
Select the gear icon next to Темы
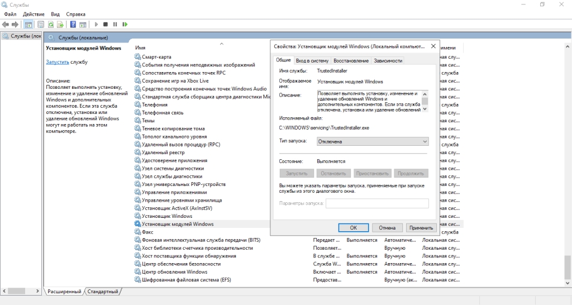[x=137, y=121]
